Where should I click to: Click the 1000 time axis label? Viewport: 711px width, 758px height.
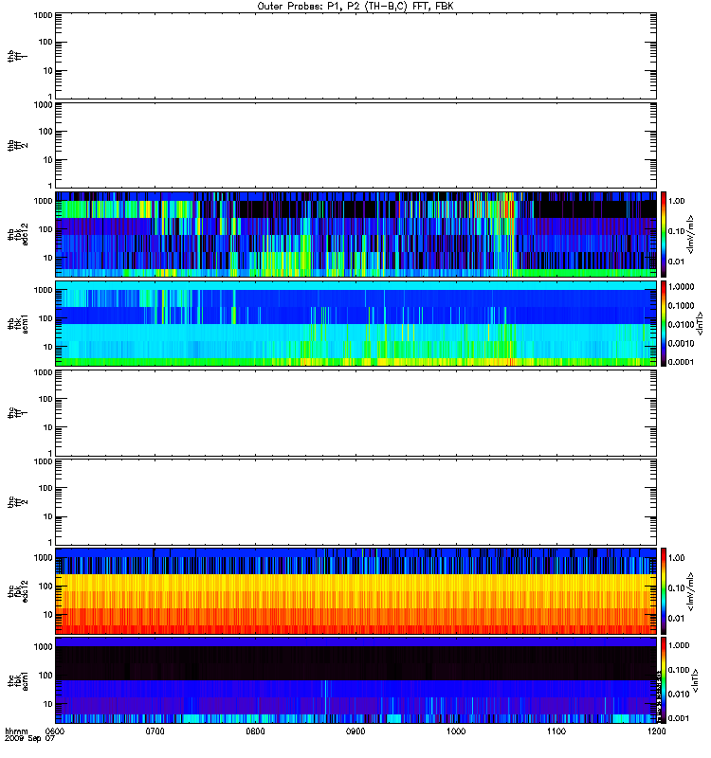[x=456, y=731]
